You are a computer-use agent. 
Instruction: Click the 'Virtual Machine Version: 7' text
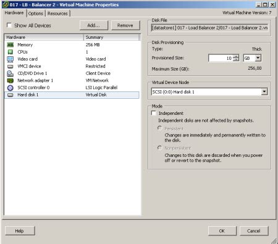click(x=247, y=13)
